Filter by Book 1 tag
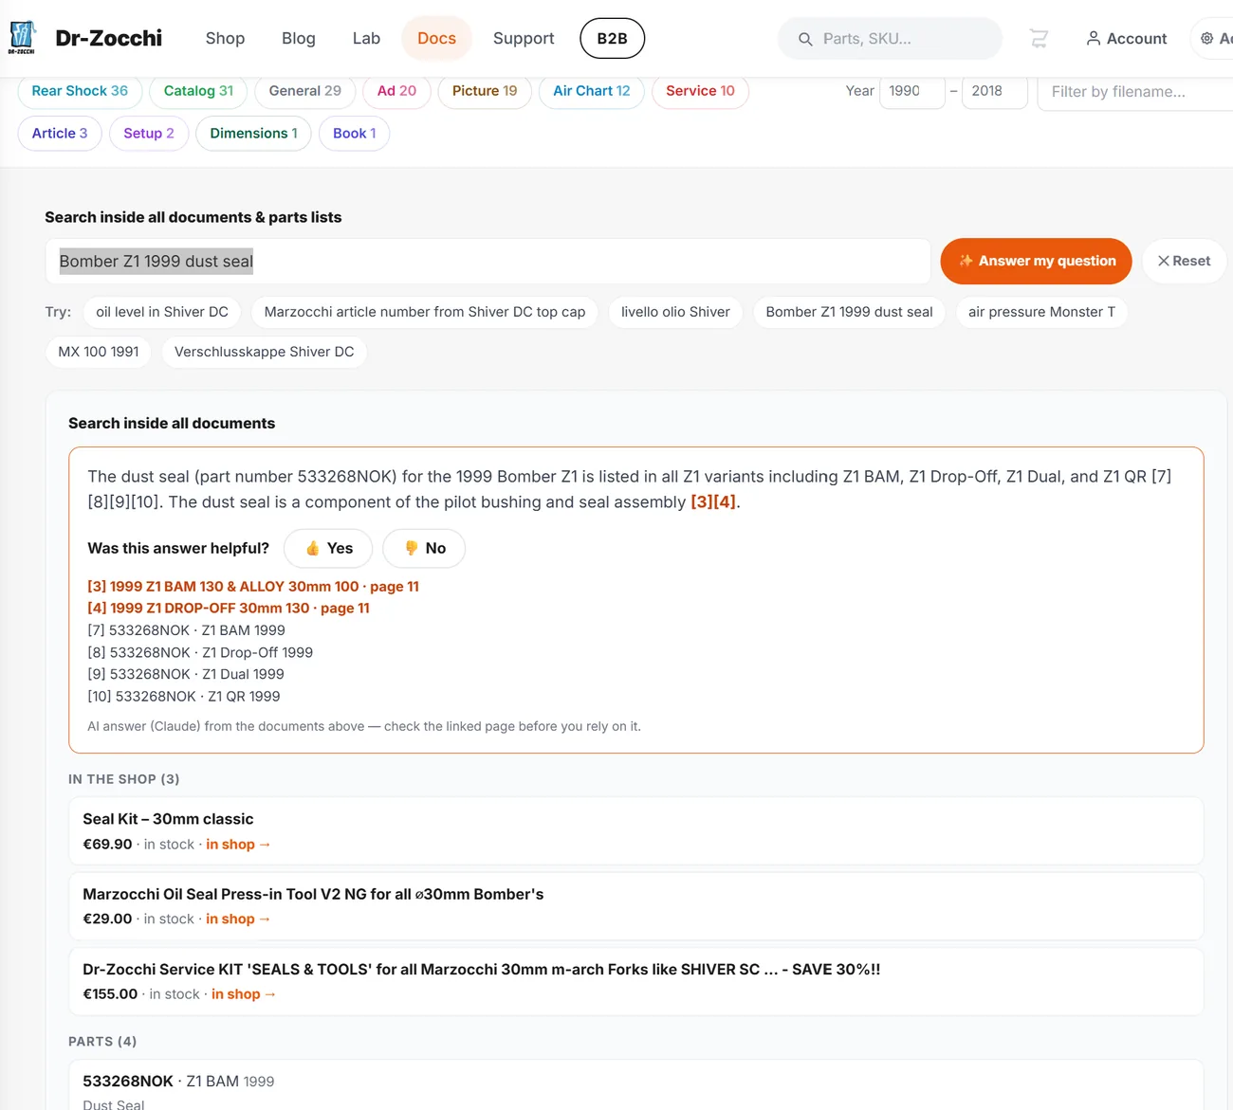The image size is (1233, 1110). pos(355,134)
